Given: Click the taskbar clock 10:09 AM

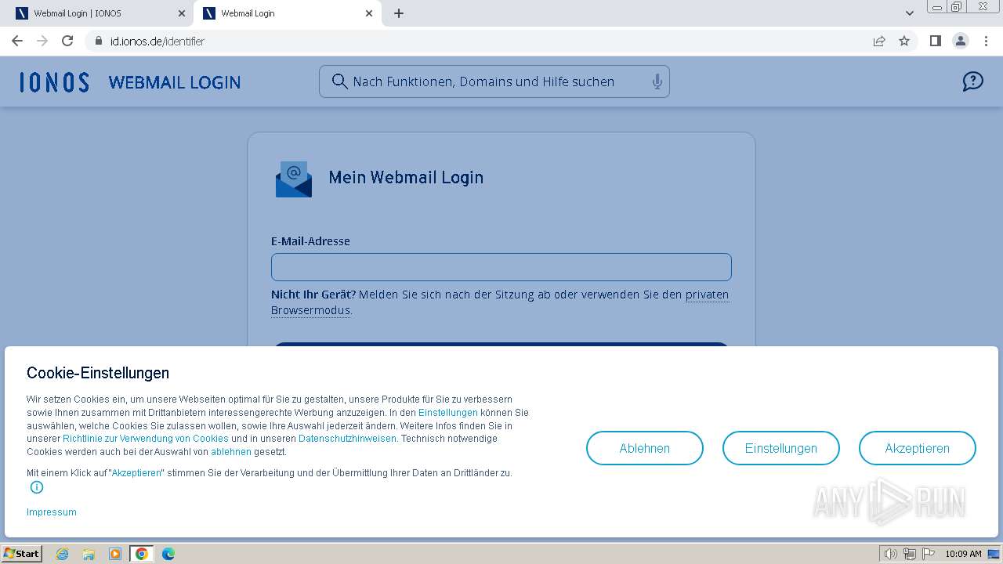Looking at the screenshot, I should click(x=963, y=554).
